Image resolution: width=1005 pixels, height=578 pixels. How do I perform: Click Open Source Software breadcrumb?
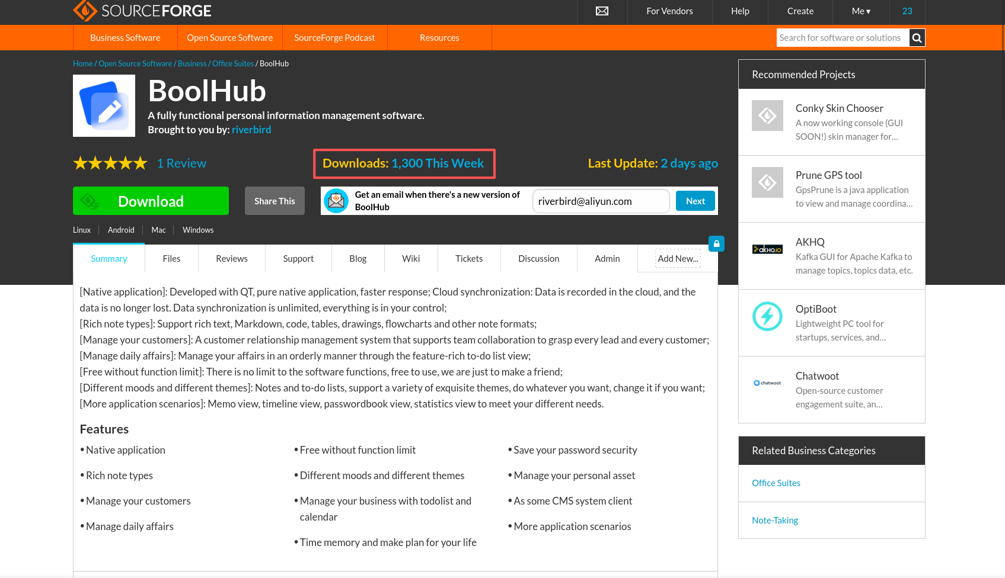coord(135,64)
